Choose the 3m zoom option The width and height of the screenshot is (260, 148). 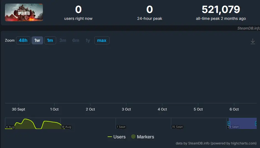tap(63, 41)
